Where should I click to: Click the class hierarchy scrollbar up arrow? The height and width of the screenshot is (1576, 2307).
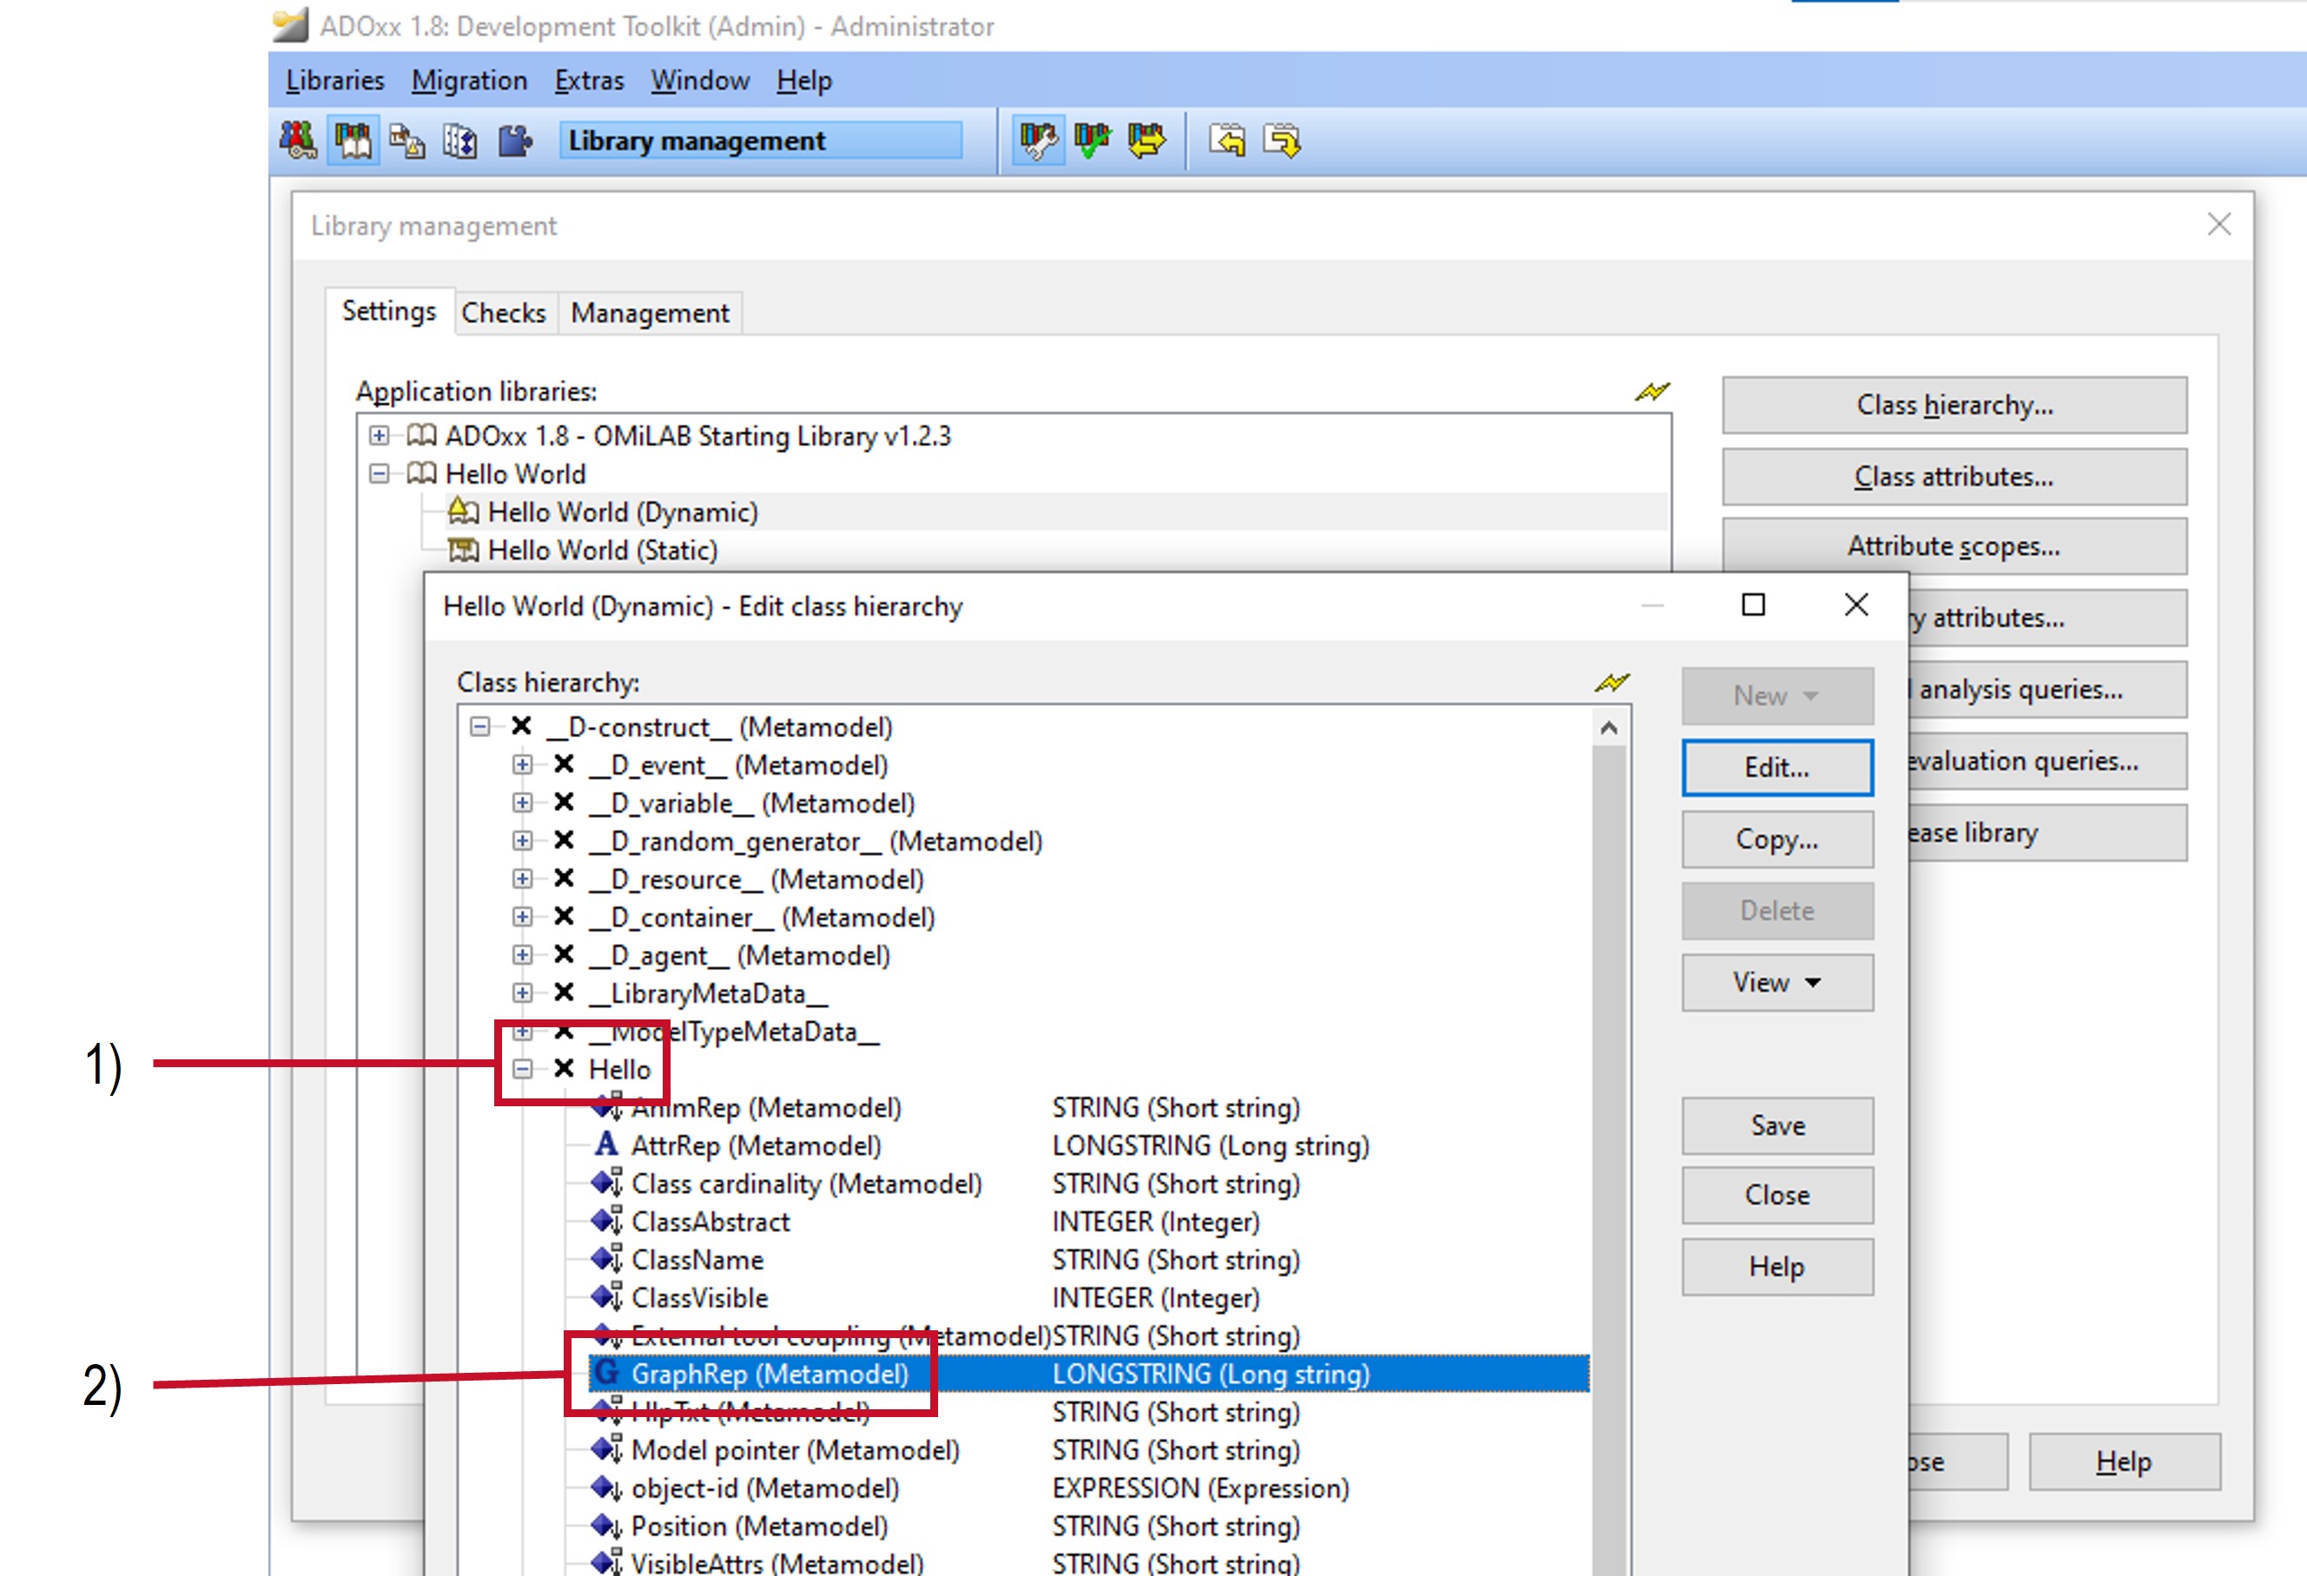1610,728
